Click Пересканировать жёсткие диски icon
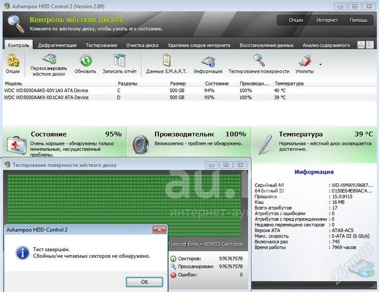This screenshot has width=379, height=292. click(x=50, y=59)
